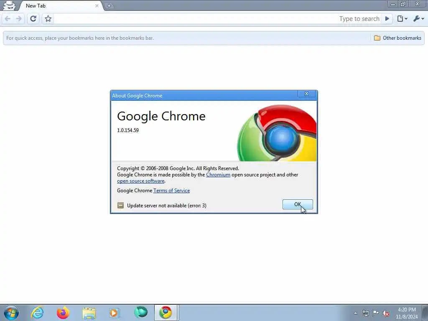Viewport: 428px width, 321px height.
Task: Open the Terms of Service link
Action: coord(171,191)
